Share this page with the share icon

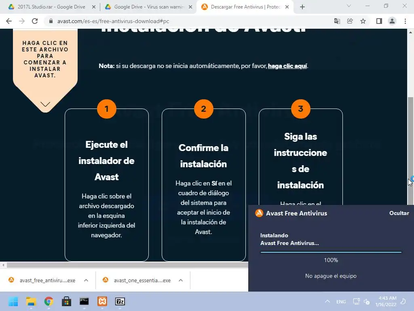pos(350,21)
